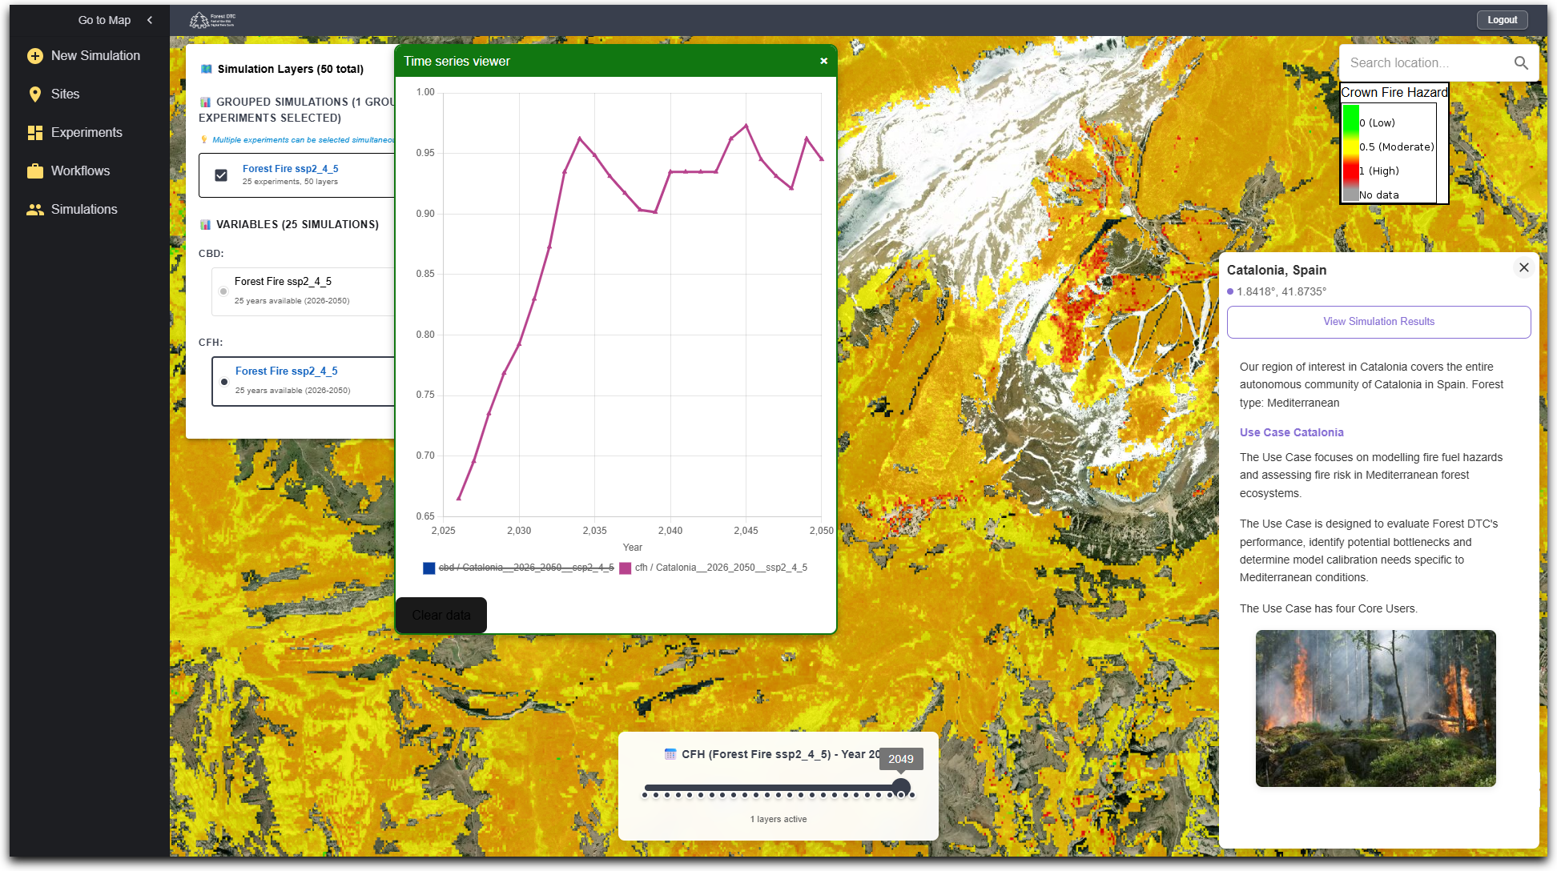
Task: Open Workflows via the briefcase icon
Action: pos(35,171)
